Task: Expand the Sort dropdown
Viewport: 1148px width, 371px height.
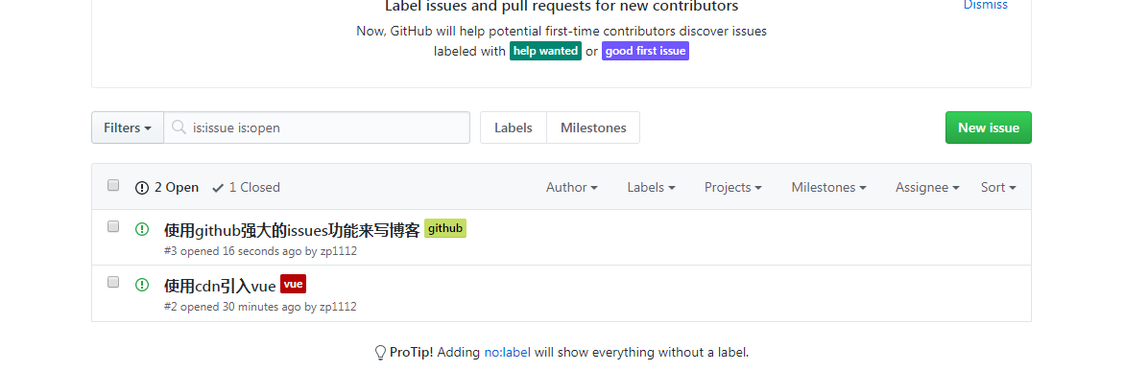Action: (998, 187)
